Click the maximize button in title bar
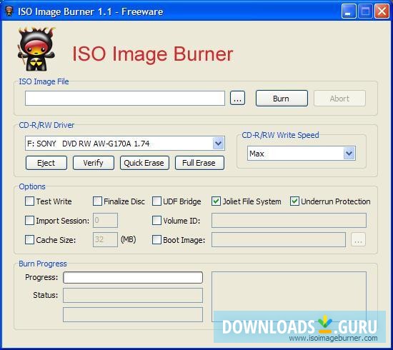 tap(365, 11)
